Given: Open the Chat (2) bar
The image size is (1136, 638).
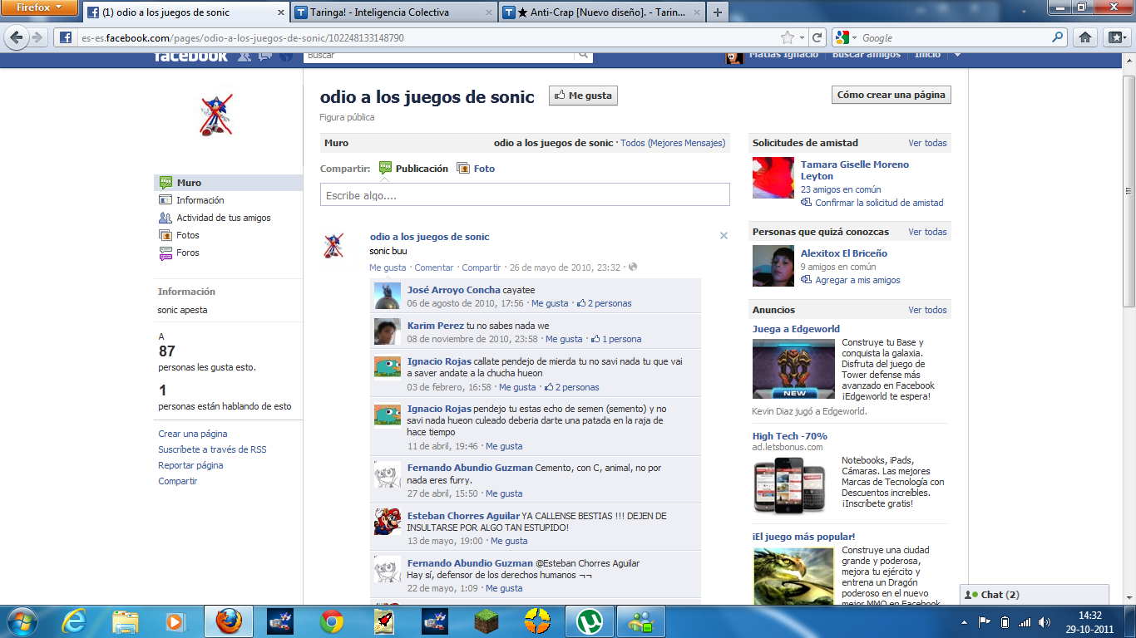Looking at the screenshot, I should click(1035, 595).
